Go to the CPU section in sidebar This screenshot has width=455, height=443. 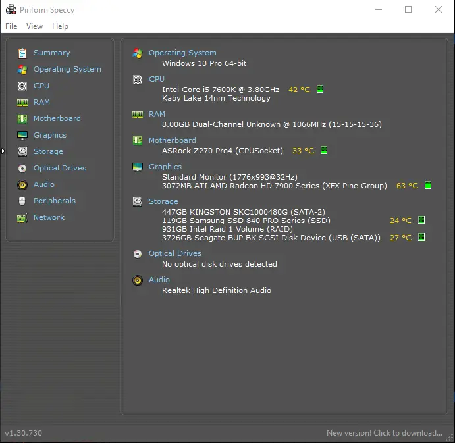tap(41, 86)
